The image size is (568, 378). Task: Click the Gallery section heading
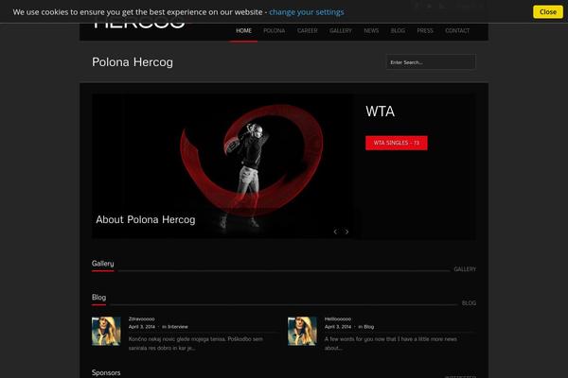click(x=102, y=264)
